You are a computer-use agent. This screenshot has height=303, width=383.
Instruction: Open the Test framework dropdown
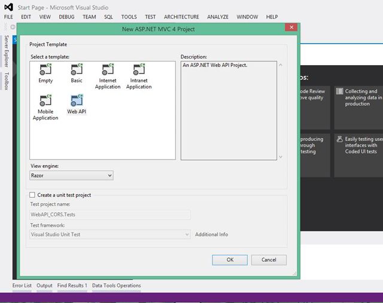click(110, 234)
